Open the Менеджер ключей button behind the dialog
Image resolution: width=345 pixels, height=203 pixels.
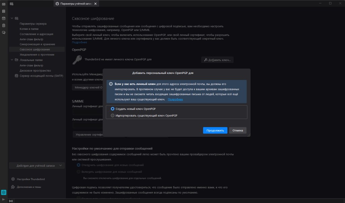coord(88,87)
